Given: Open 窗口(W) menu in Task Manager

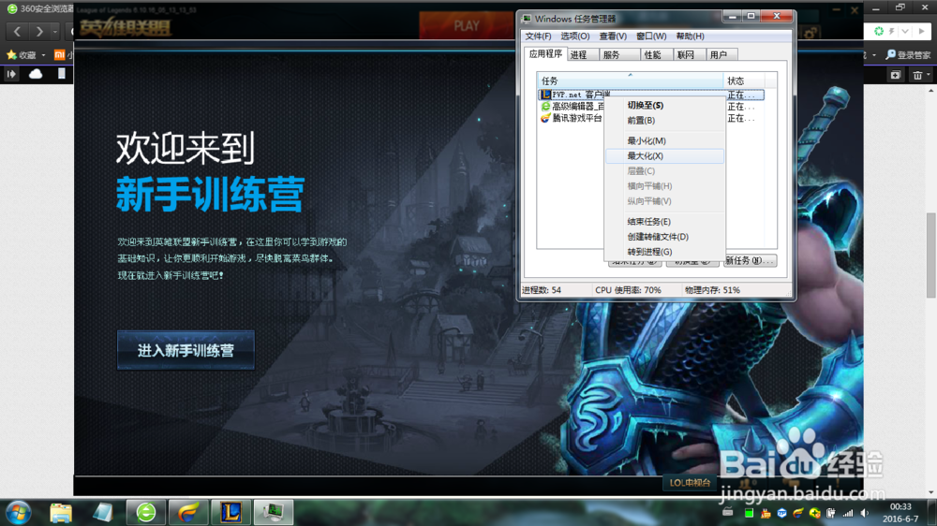Looking at the screenshot, I should pyautogui.click(x=651, y=36).
